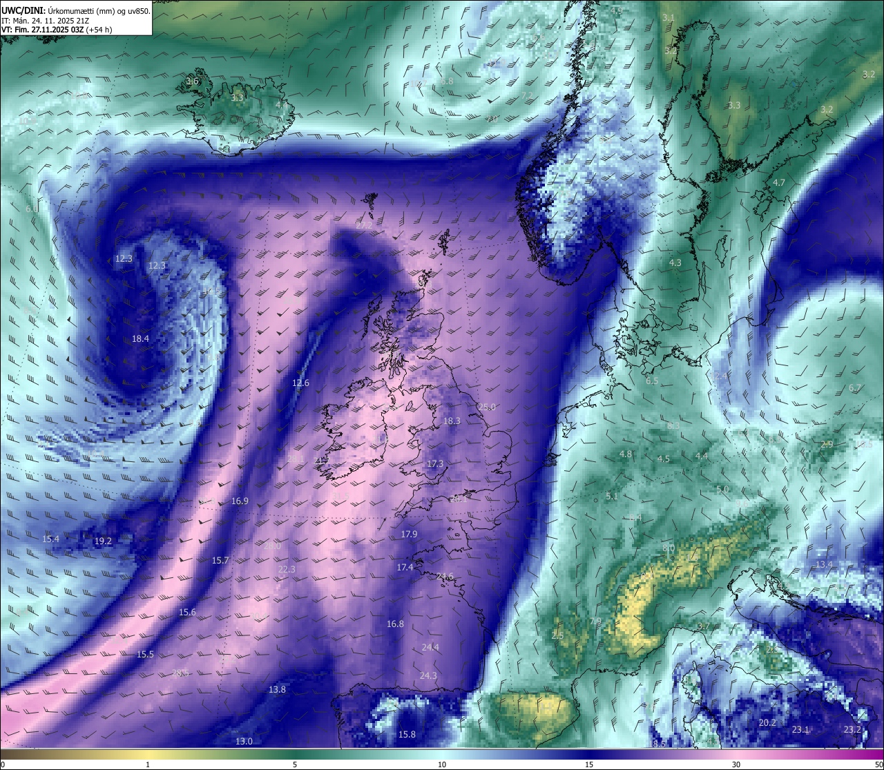
Task: Click the 4.5 map value
Action: tap(664, 459)
